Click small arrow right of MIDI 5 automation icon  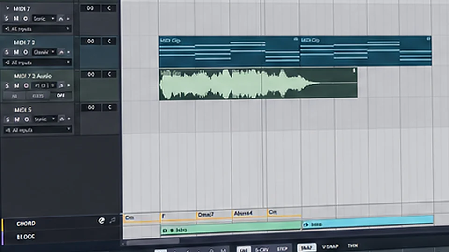69,119
